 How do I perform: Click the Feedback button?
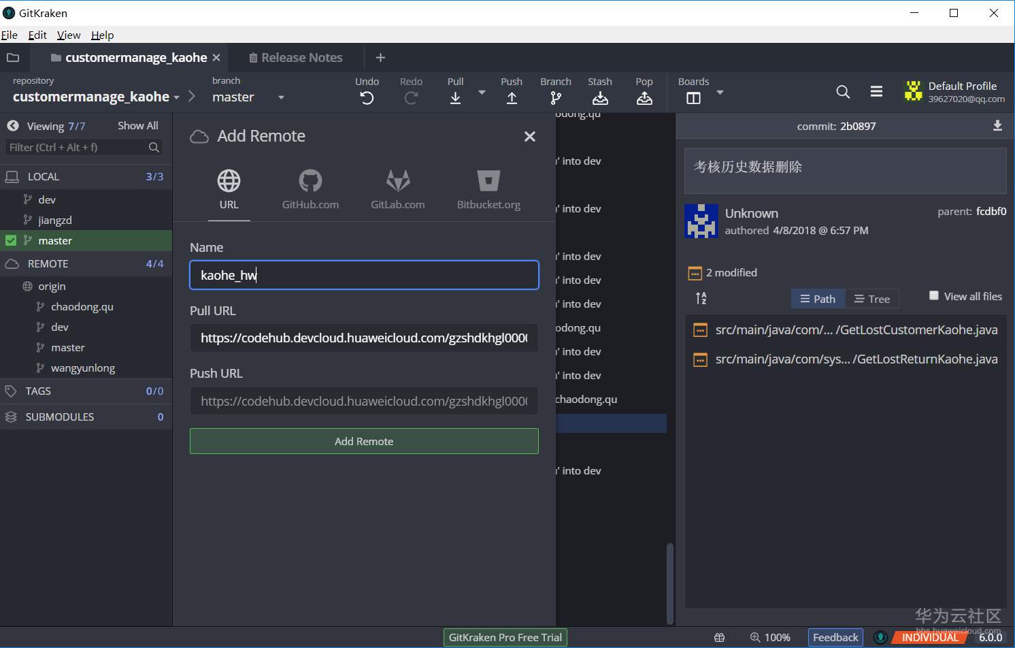pos(835,638)
